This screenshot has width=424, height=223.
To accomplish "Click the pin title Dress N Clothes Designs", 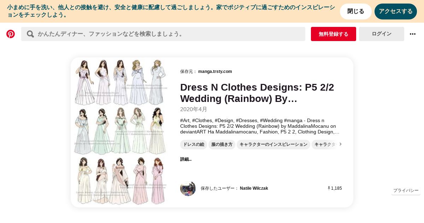I will (257, 93).
